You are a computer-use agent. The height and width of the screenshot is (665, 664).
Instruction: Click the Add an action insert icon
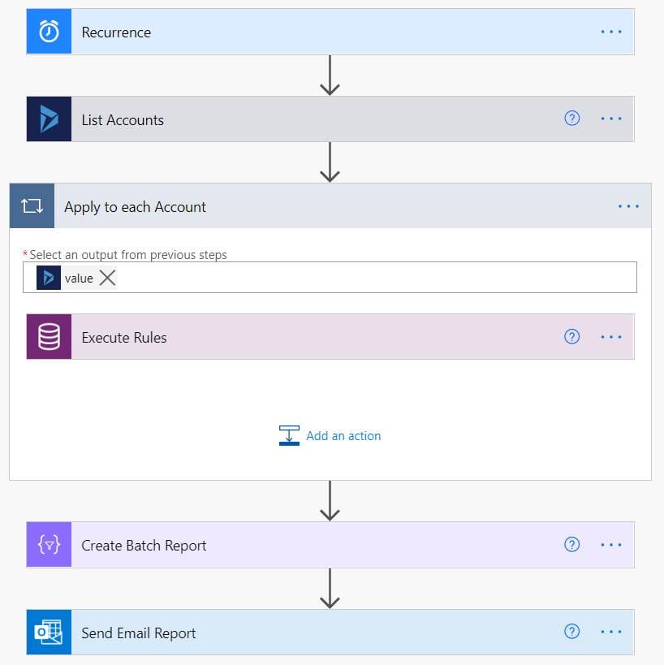289,435
